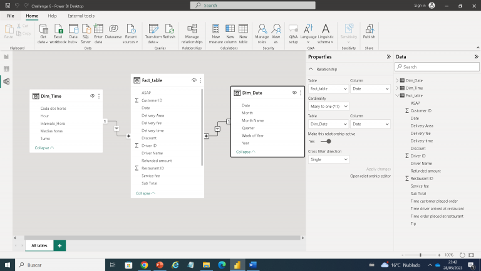
Task: Toggle visibility eye on Dim_Time table
Action: 92,96
